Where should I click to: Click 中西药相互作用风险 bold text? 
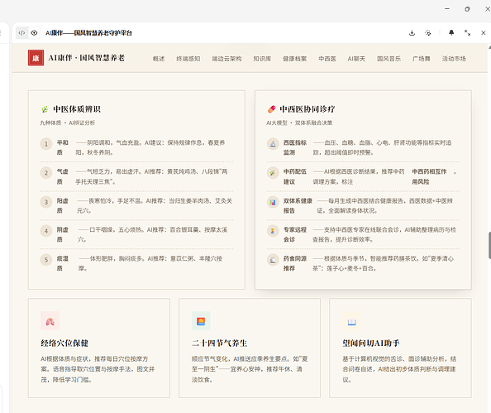pos(429,176)
